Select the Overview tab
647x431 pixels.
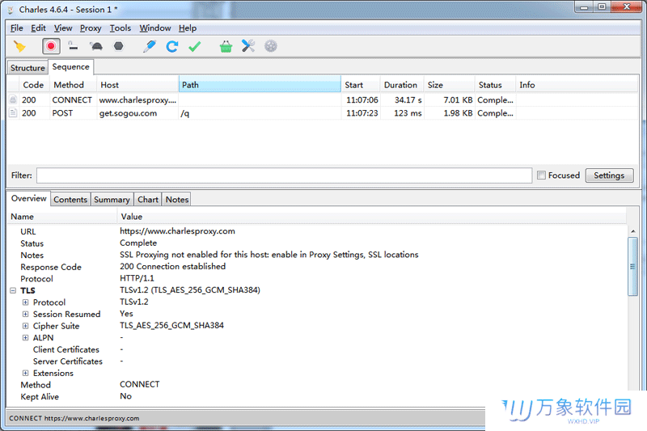coord(28,198)
